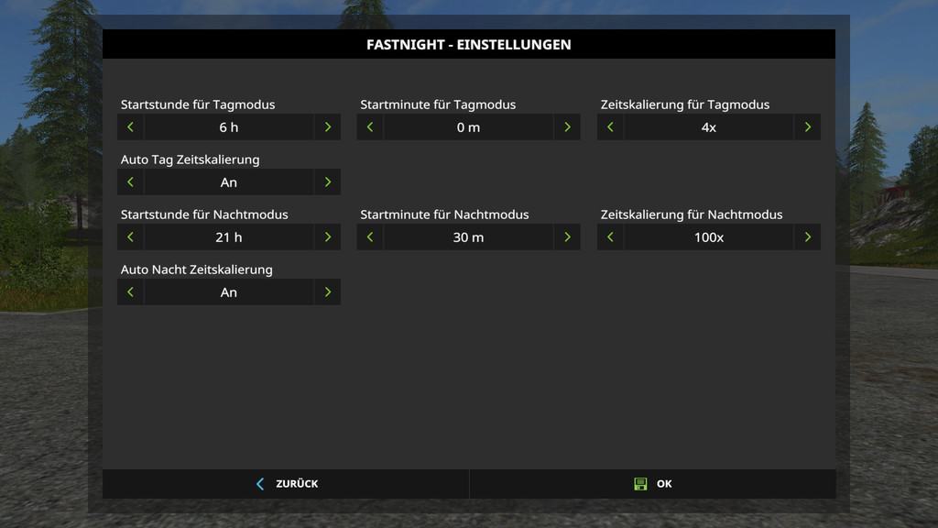Click the 100x night time scale value field
This screenshot has width=938, height=528.
tap(708, 237)
